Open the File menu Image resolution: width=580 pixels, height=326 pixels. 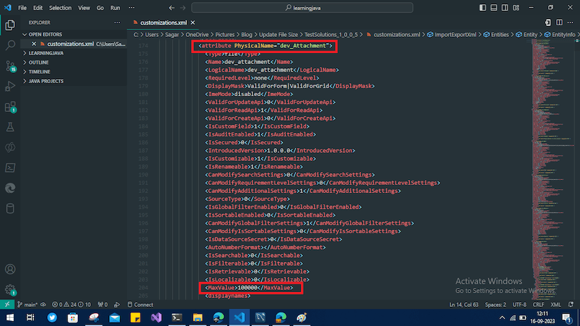[23, 8]
